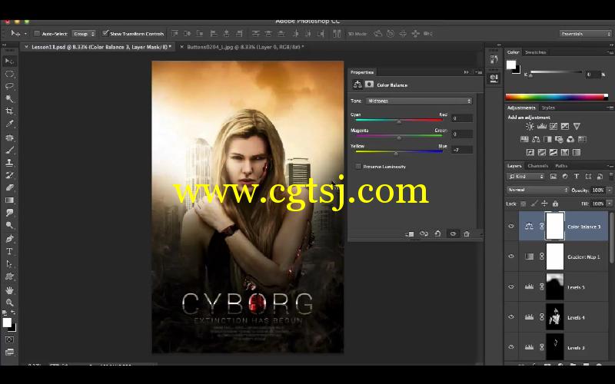Select the Levels 5 layer mask thumbnail
Screen dimensions: 615x384
tap(555, 286)
